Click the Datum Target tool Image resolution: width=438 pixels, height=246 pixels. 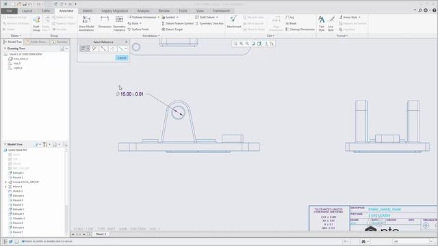pos(172,29)
